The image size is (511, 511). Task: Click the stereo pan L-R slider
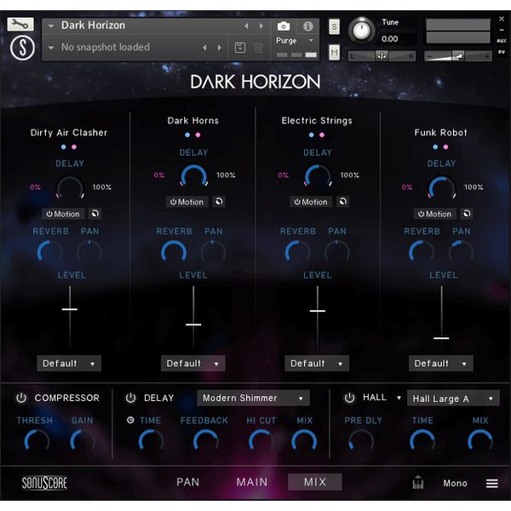click(382, 56)
